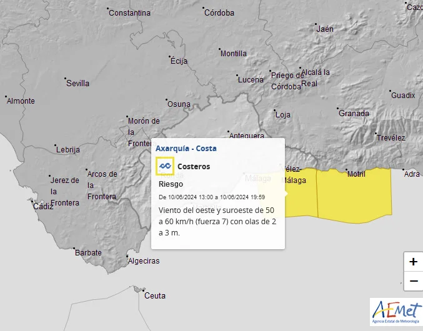Viewport: 423px width, 331px height.
Task: Click the Montilla label
Action: coord(234,53)
